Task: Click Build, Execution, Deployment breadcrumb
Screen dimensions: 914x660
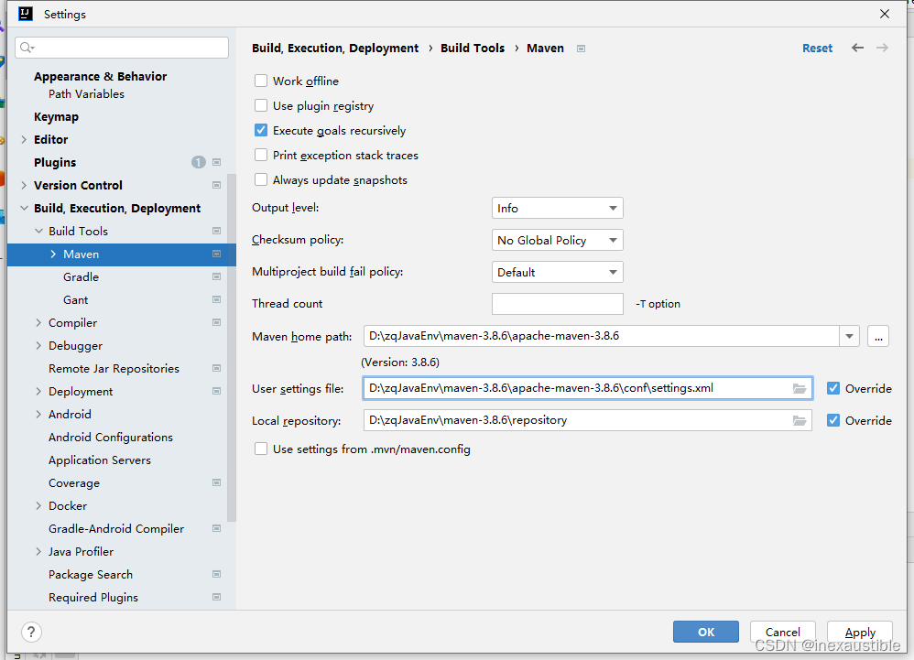Action: pyautogui.click(x=335, y=48)
